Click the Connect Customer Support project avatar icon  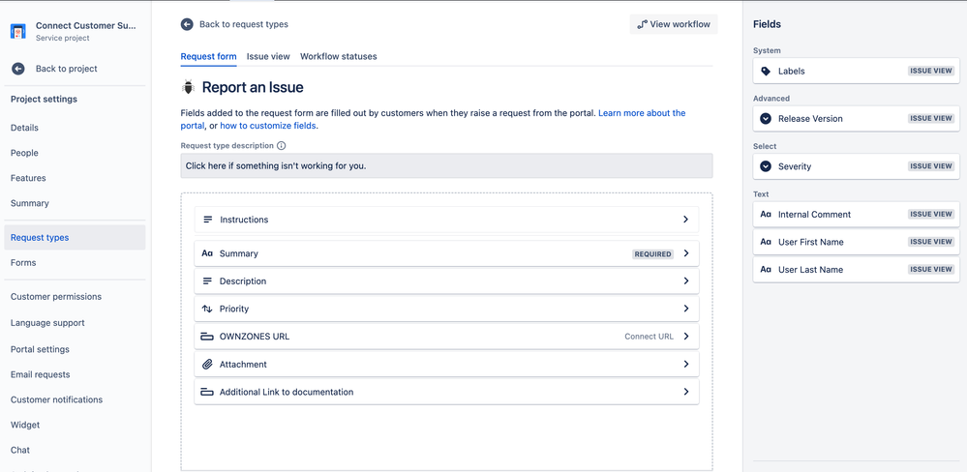point(17,31)
